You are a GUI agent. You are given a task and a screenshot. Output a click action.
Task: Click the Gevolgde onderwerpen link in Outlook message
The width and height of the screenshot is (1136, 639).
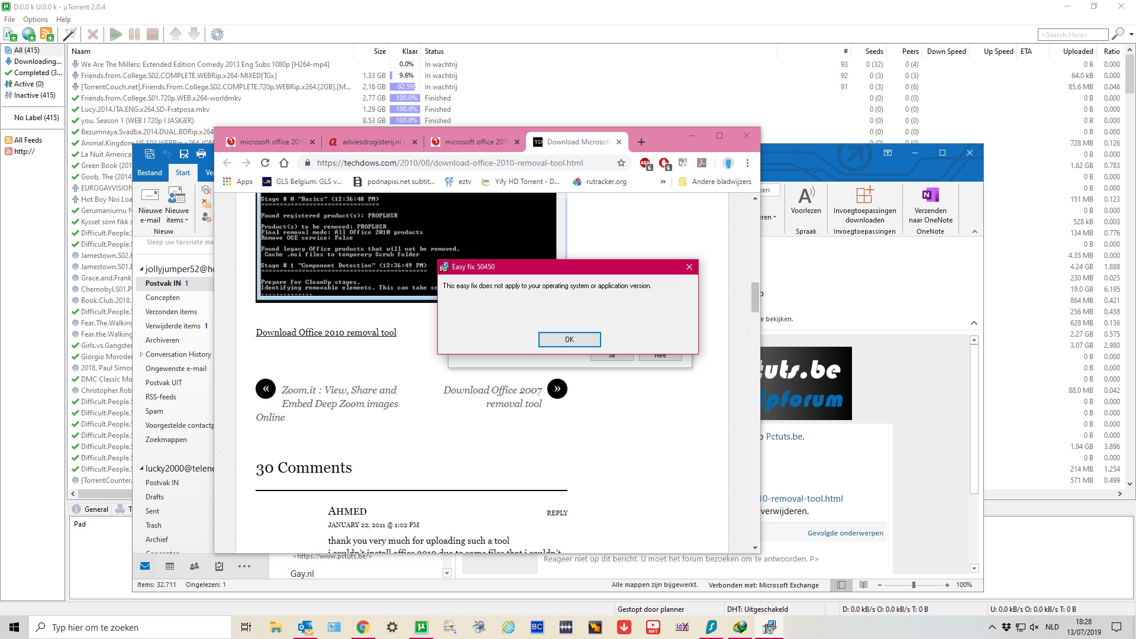pos(845,533)
